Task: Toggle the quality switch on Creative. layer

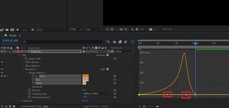Action: tap(90, 51)
